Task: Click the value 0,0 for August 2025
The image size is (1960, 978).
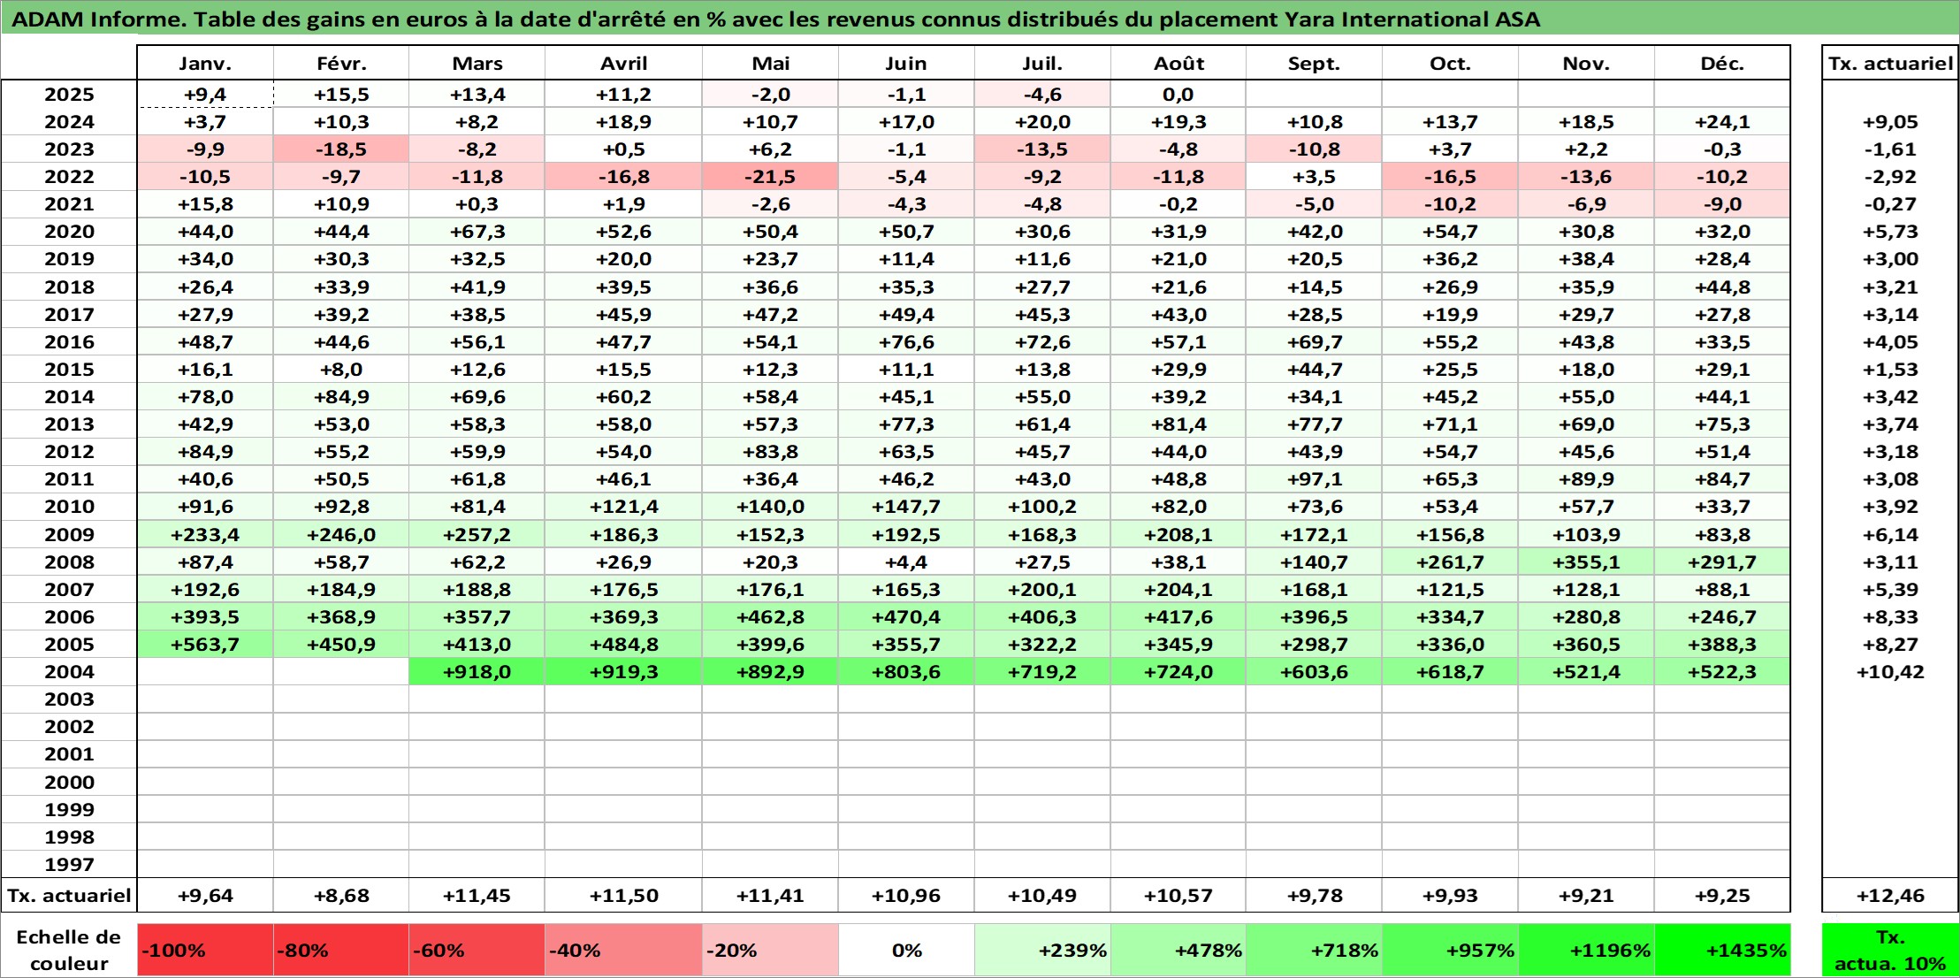Action: coord(1178,95)
